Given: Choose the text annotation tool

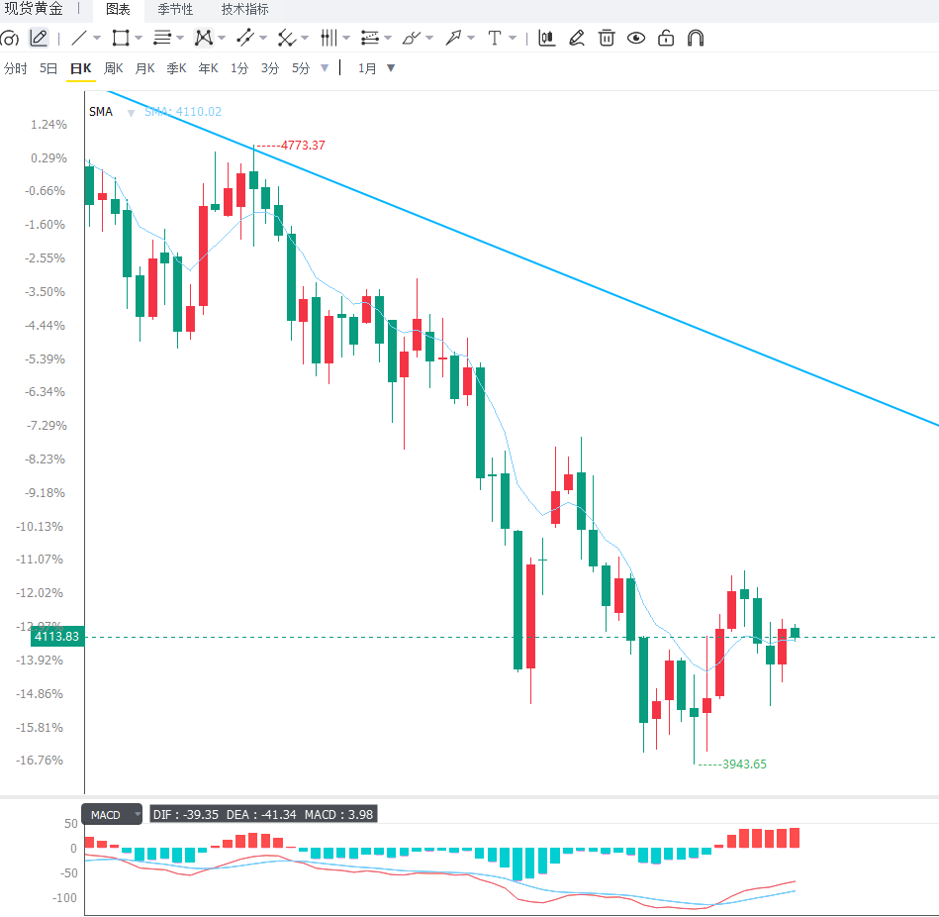Looking at the screenshot, I should click(x=494, y=39).
